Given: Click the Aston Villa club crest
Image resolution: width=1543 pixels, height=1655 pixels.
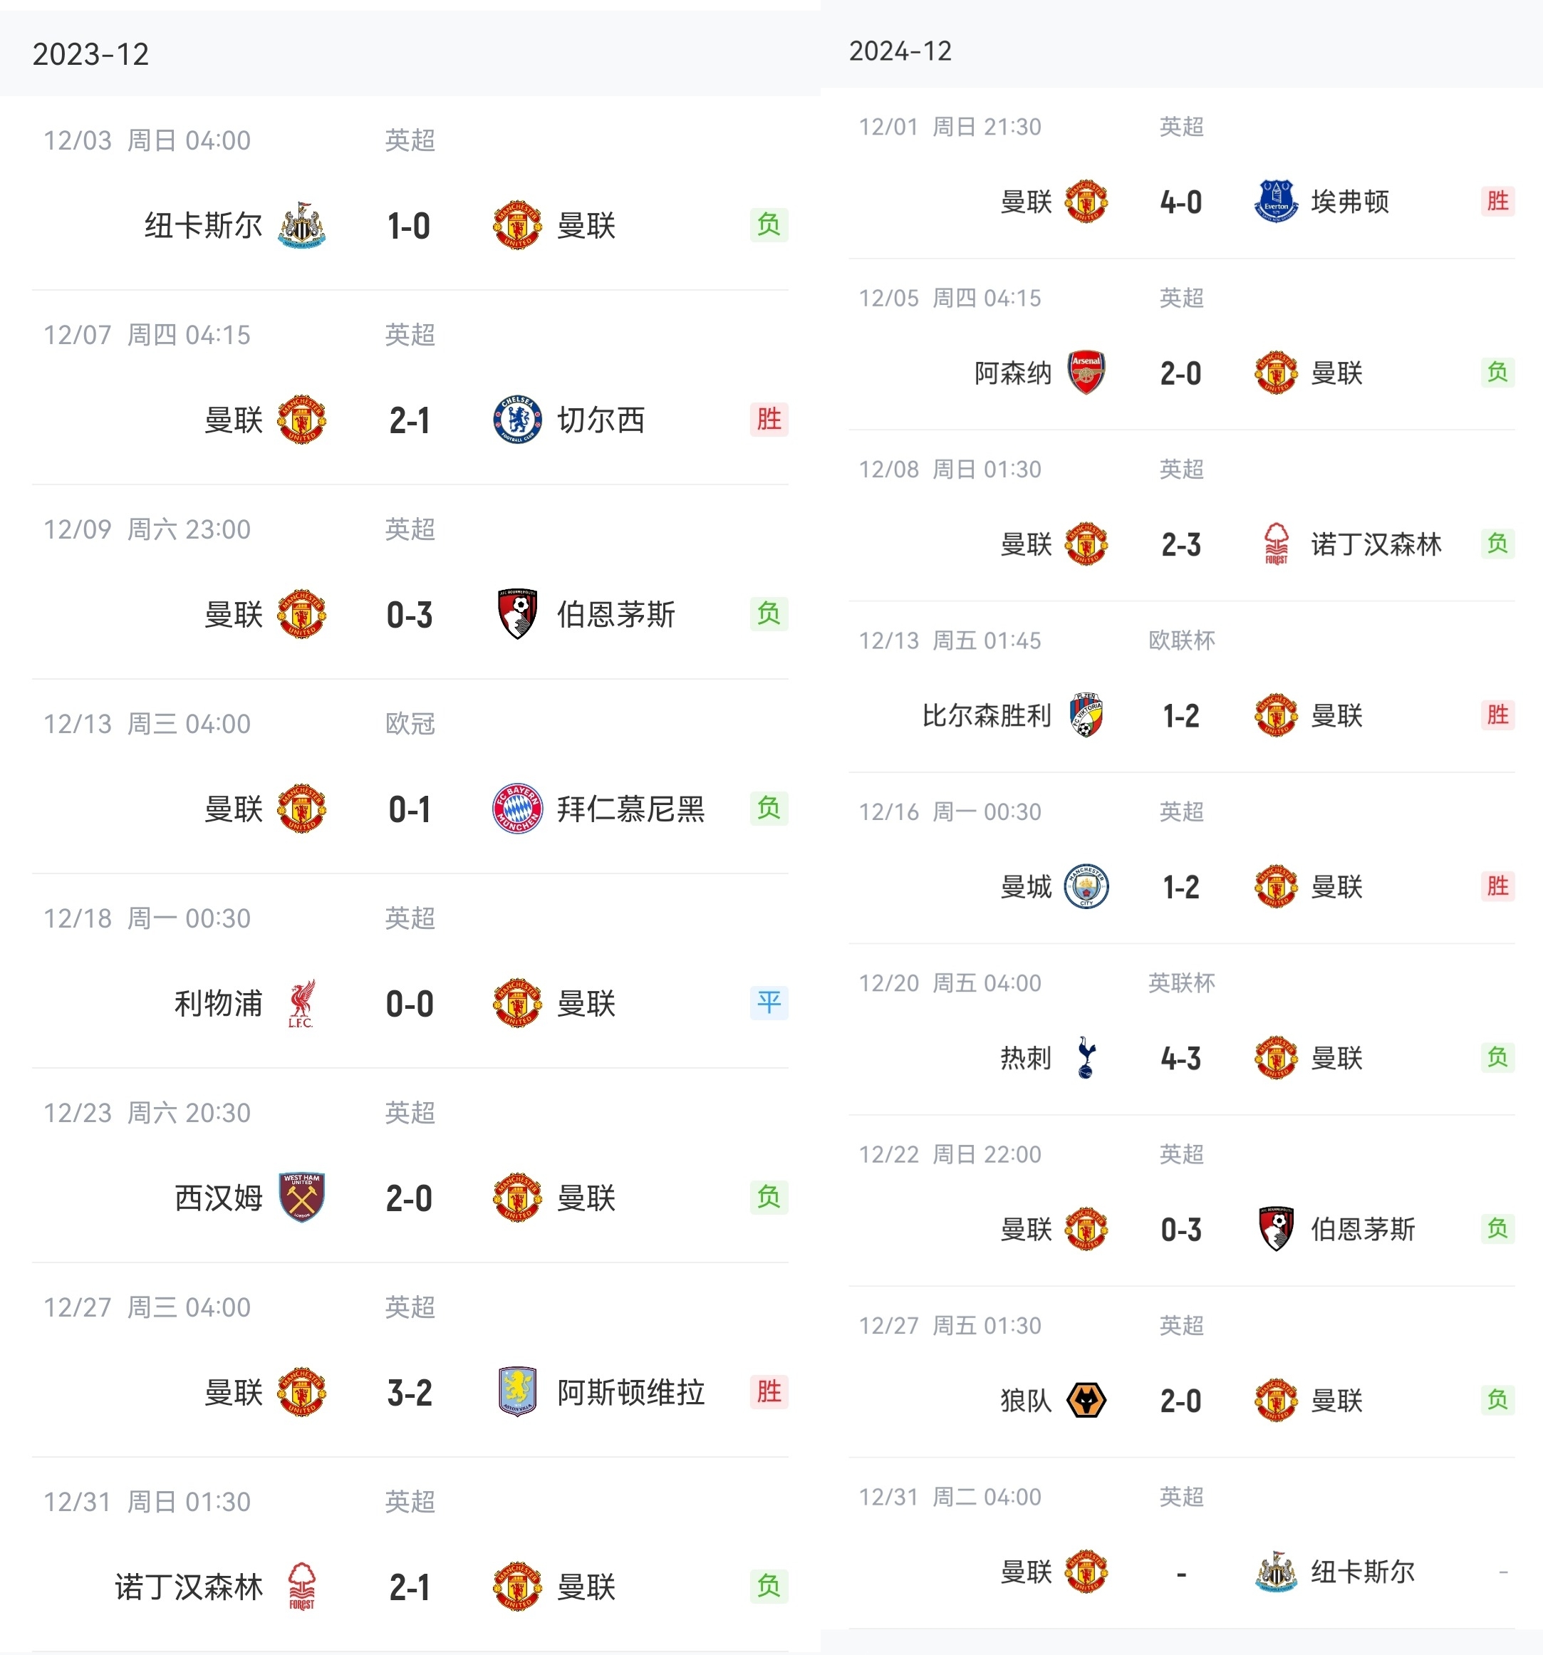Looking at the screenshot, I should point(517,1392).
